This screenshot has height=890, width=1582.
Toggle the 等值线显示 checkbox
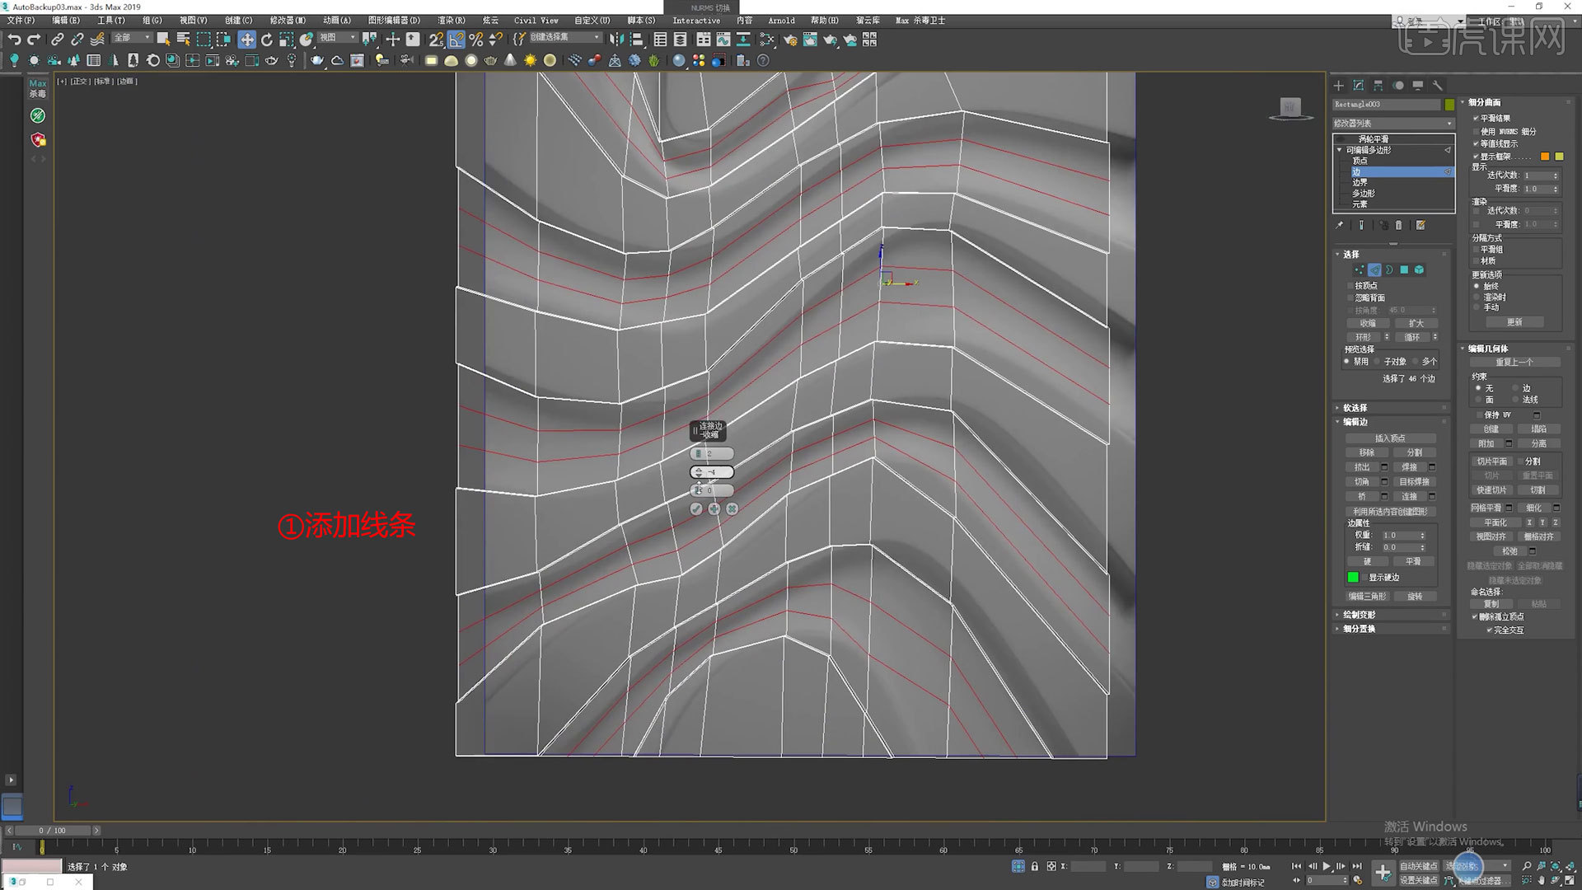1476,143
